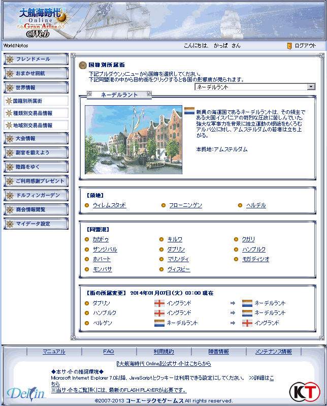Viewport: 327px width, 406px height.
Task: Open the クガリ allied port link
Action: coord(248,239)
